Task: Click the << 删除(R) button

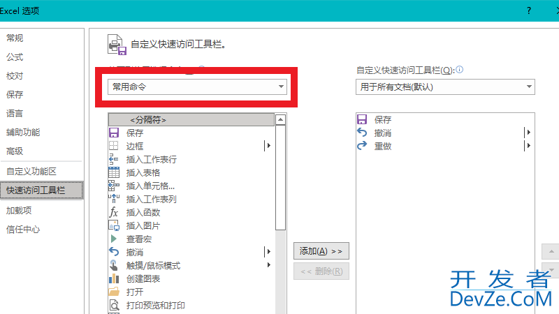Action: tap(321, 271)
